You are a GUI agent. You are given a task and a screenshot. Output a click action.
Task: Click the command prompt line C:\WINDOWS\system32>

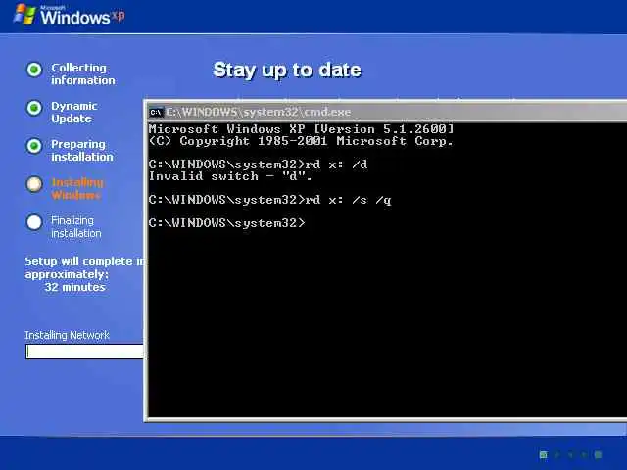click(x=226, y=223)
